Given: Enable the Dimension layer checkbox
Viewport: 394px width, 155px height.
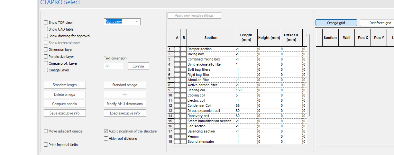Looking at the screenshot, I should [46, 50].
